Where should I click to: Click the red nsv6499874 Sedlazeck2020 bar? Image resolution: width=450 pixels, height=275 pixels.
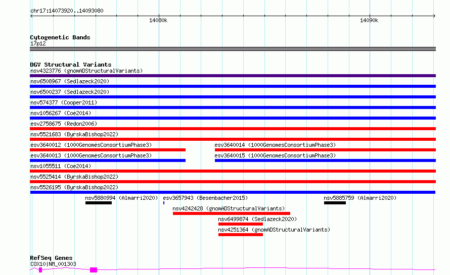(241, 224)
